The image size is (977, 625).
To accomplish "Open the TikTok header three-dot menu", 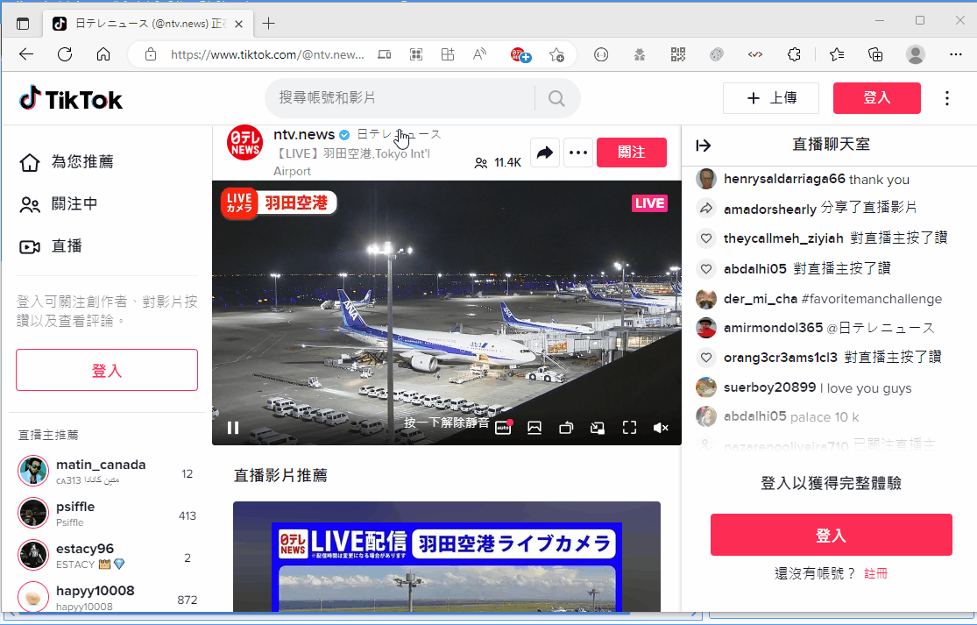I will 947,98.
